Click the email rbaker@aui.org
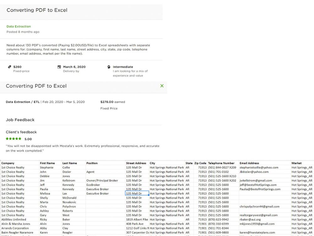 click(x=250, y=220)
